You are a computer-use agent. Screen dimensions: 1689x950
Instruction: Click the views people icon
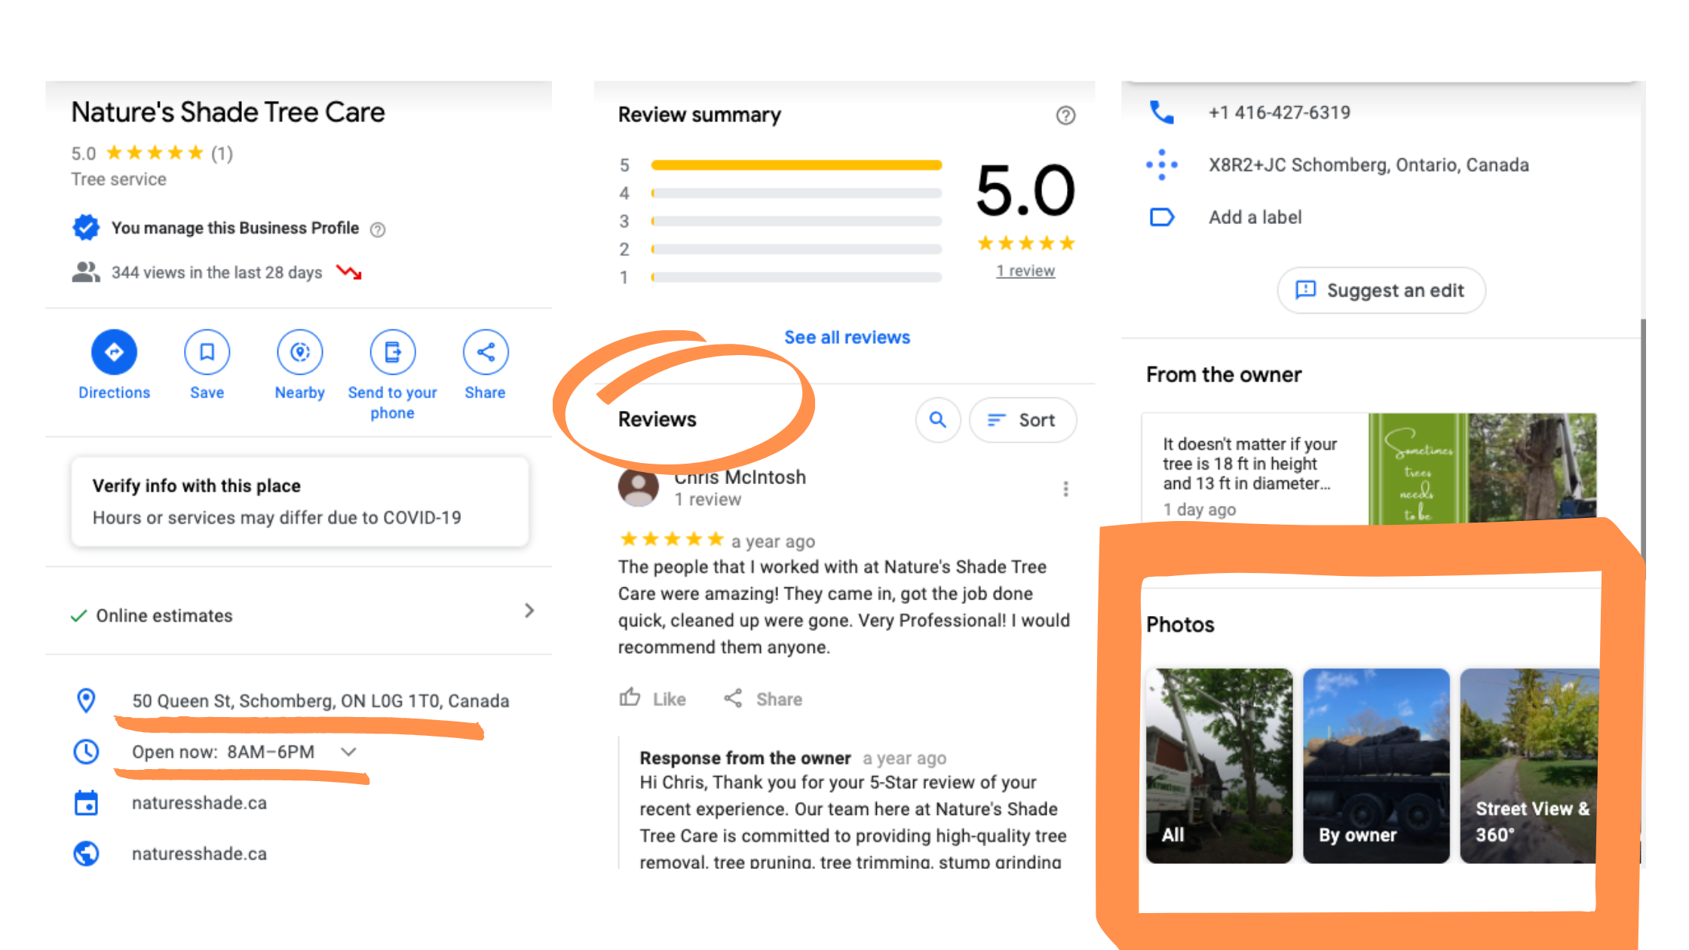(86, 272)
